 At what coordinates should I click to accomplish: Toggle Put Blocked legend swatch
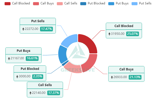[83, 4]
